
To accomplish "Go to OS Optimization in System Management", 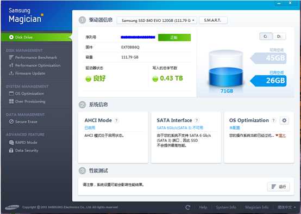I will click(26, 94).
